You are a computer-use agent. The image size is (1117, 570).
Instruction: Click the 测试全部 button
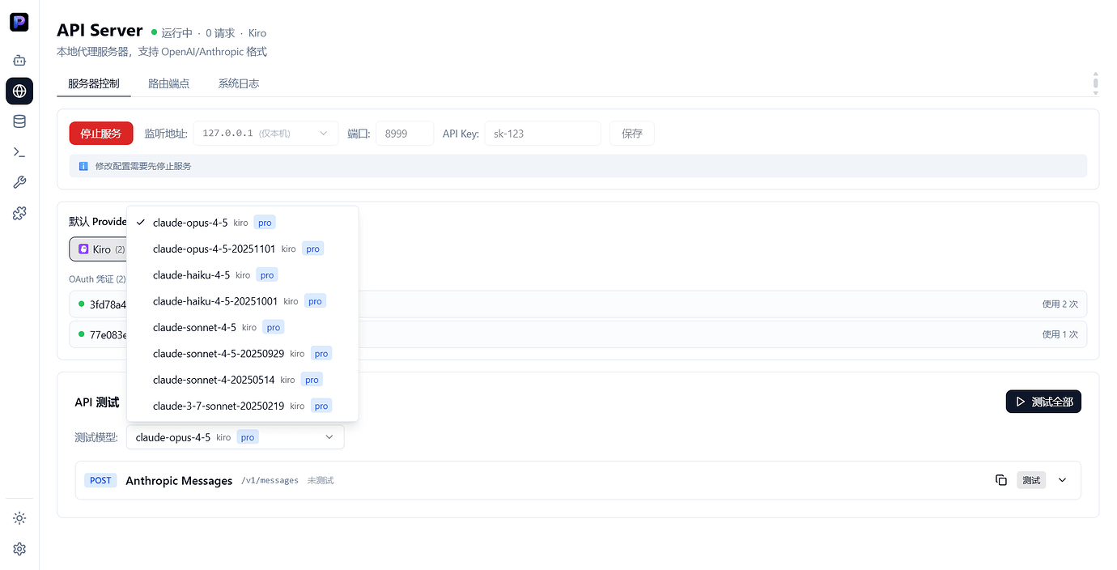1043,402
